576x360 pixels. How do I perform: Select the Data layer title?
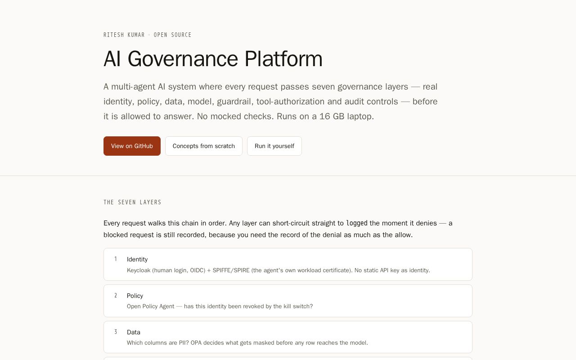(x=134, y=332)
